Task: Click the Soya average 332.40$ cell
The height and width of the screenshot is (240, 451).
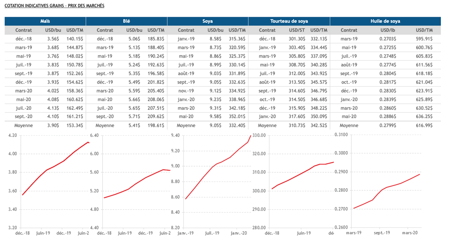Action: (237, 125)
